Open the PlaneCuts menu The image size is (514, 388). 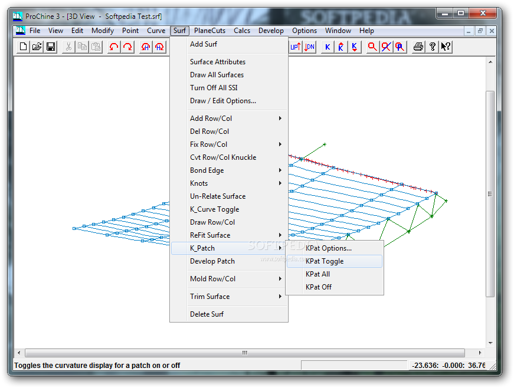pyautogui.click(x=210, y=31)
